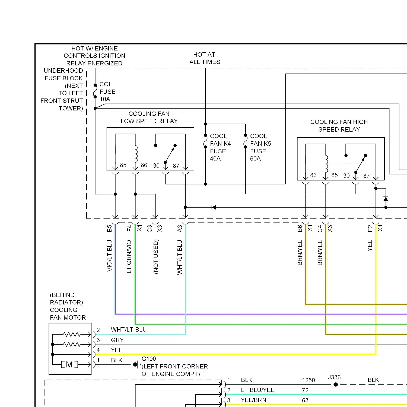
Task: Click the "M" motor symbol
Action: pyautogui.click(x=69, y=364)
